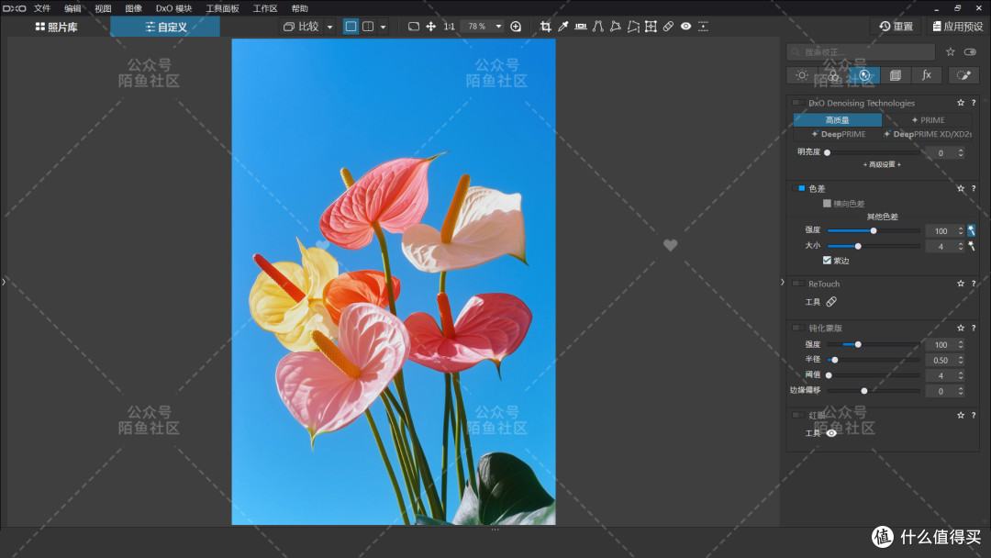Open the 78 % zoom dropdown
The image size is (991, 558).
click(498, 27)
